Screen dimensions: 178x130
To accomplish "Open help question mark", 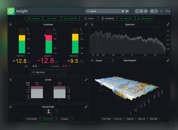I will point(156,11).
